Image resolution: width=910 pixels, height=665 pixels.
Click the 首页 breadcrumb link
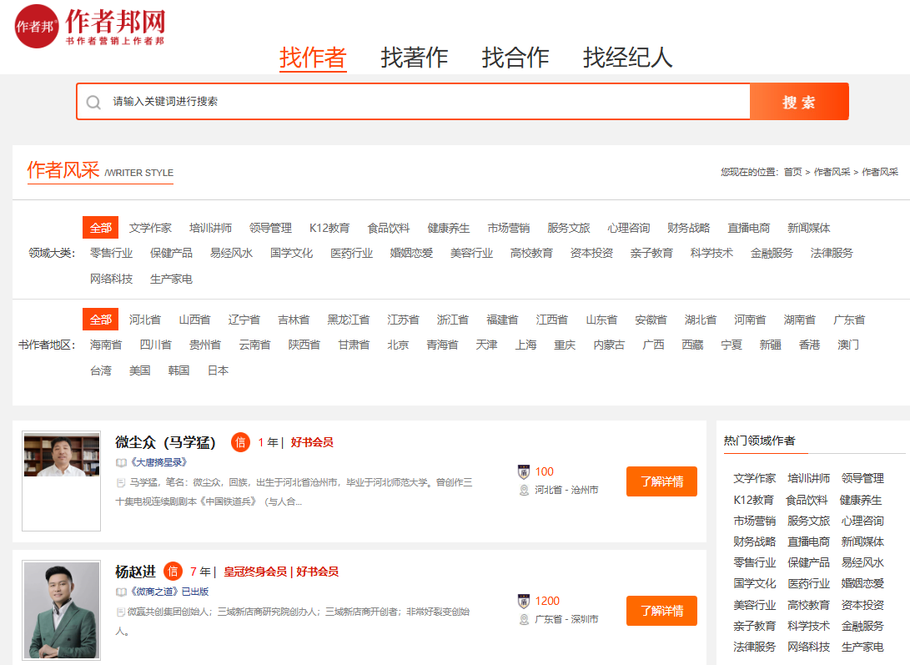click(792, 172)
